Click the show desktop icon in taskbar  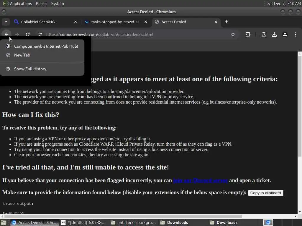pos(4,222)
